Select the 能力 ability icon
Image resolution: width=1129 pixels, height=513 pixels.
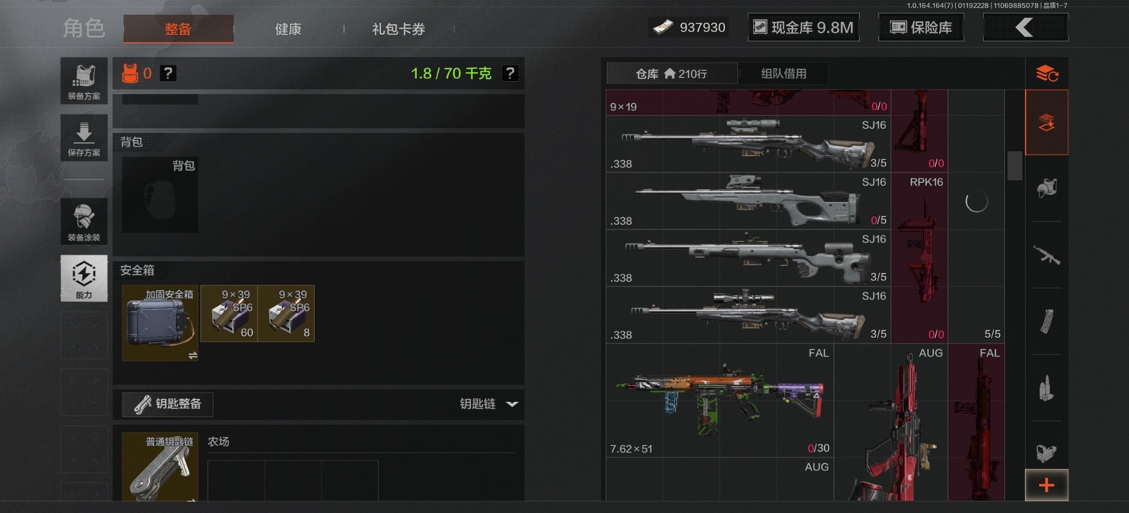point(83,278)
